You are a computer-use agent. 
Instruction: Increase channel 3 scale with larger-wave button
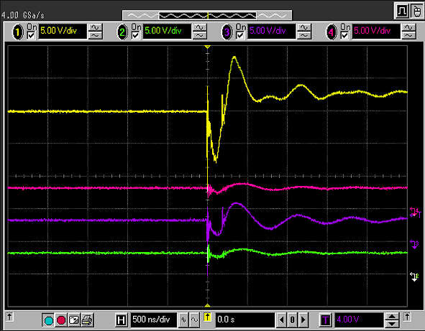304,28
